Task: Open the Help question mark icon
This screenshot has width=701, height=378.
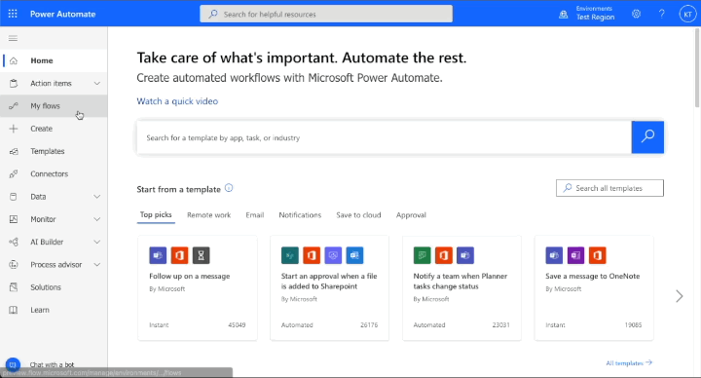Action: pos(662,14)
